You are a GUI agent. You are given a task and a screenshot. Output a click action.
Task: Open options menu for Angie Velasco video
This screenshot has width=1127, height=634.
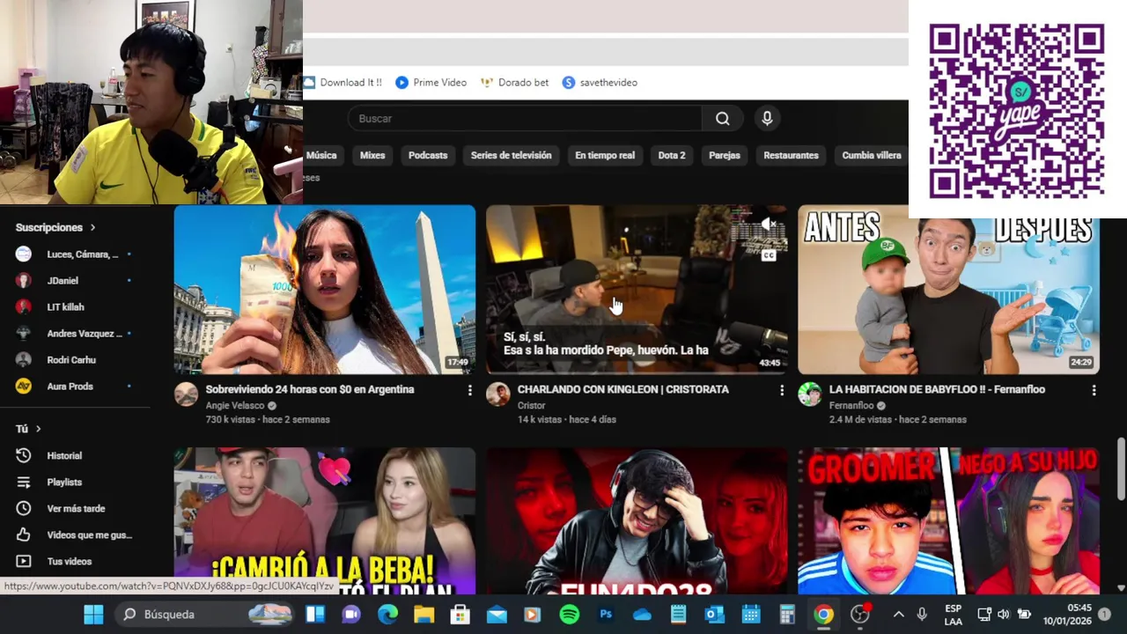(x=469, y=390)
